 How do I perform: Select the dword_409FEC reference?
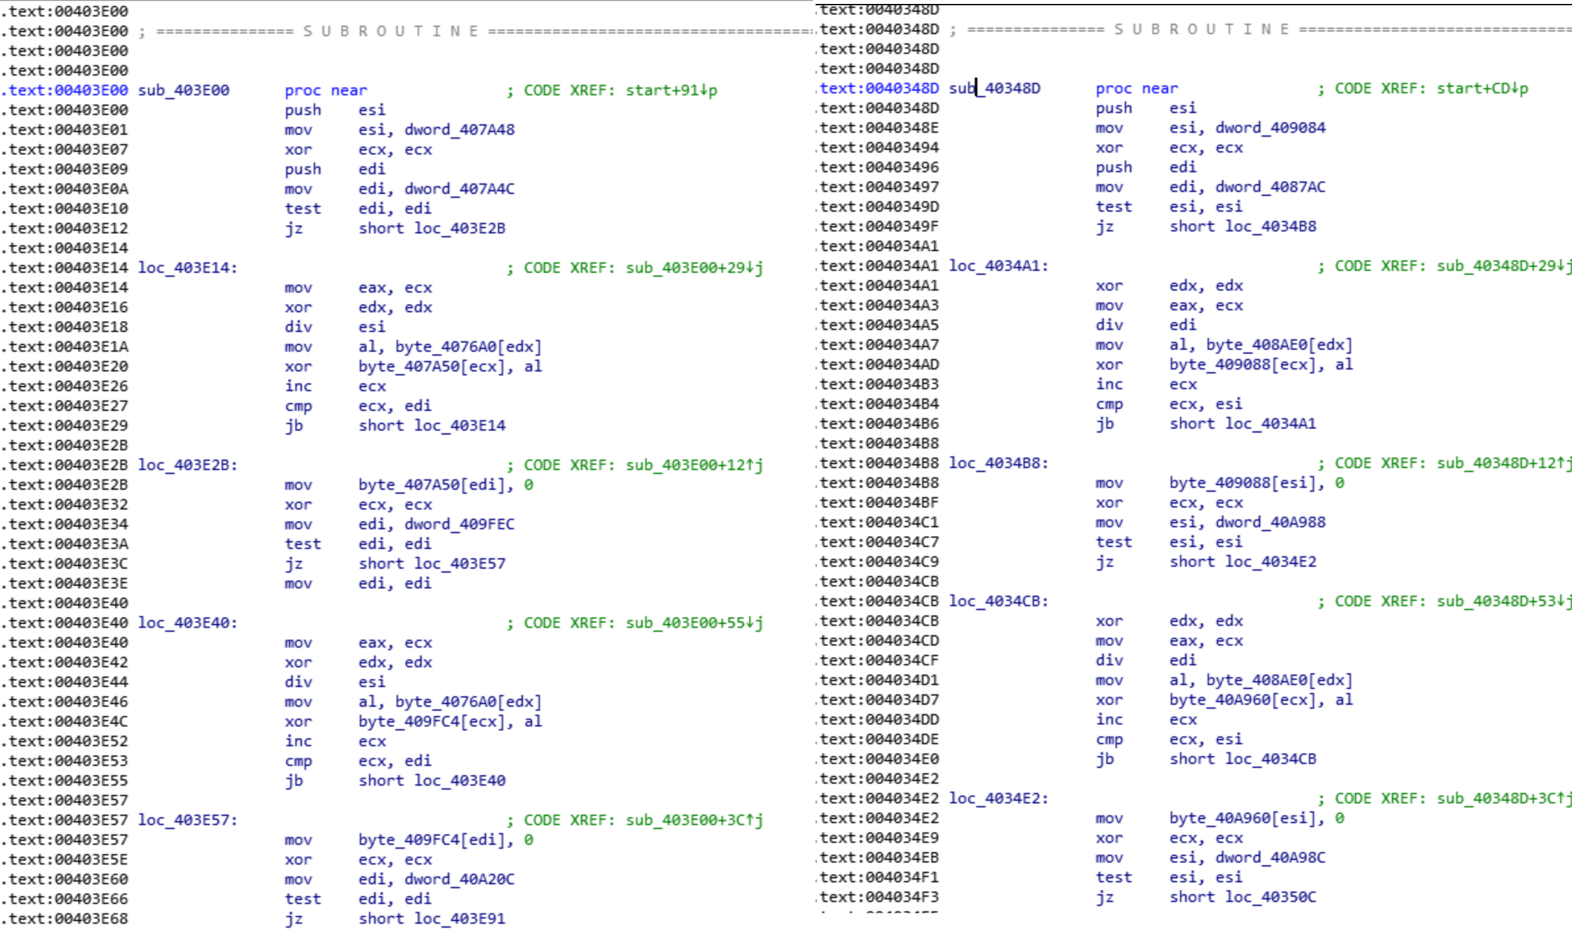pos(459,524)
